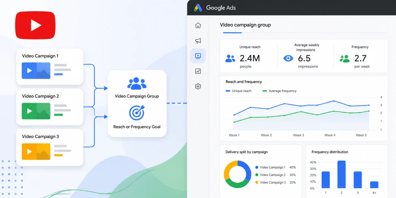Click the Delivery split by campaign title
This screenshot has height=198, width=396.
246,152
